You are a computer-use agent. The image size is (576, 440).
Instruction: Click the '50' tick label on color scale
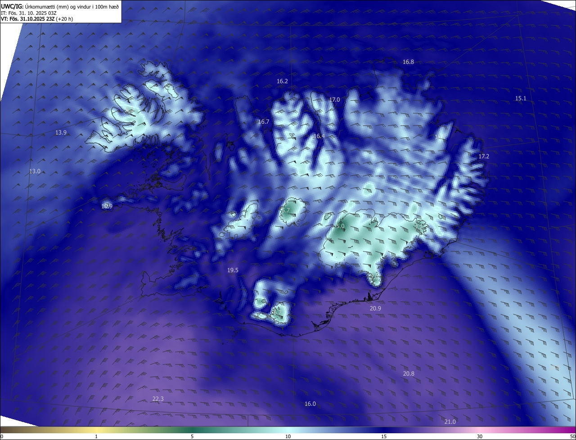(572, 436)
